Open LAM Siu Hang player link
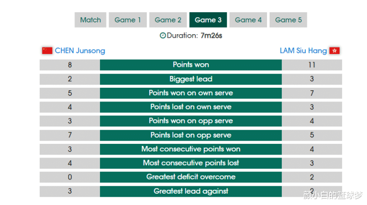The image size is (367, 205). [x=303, y=50]
